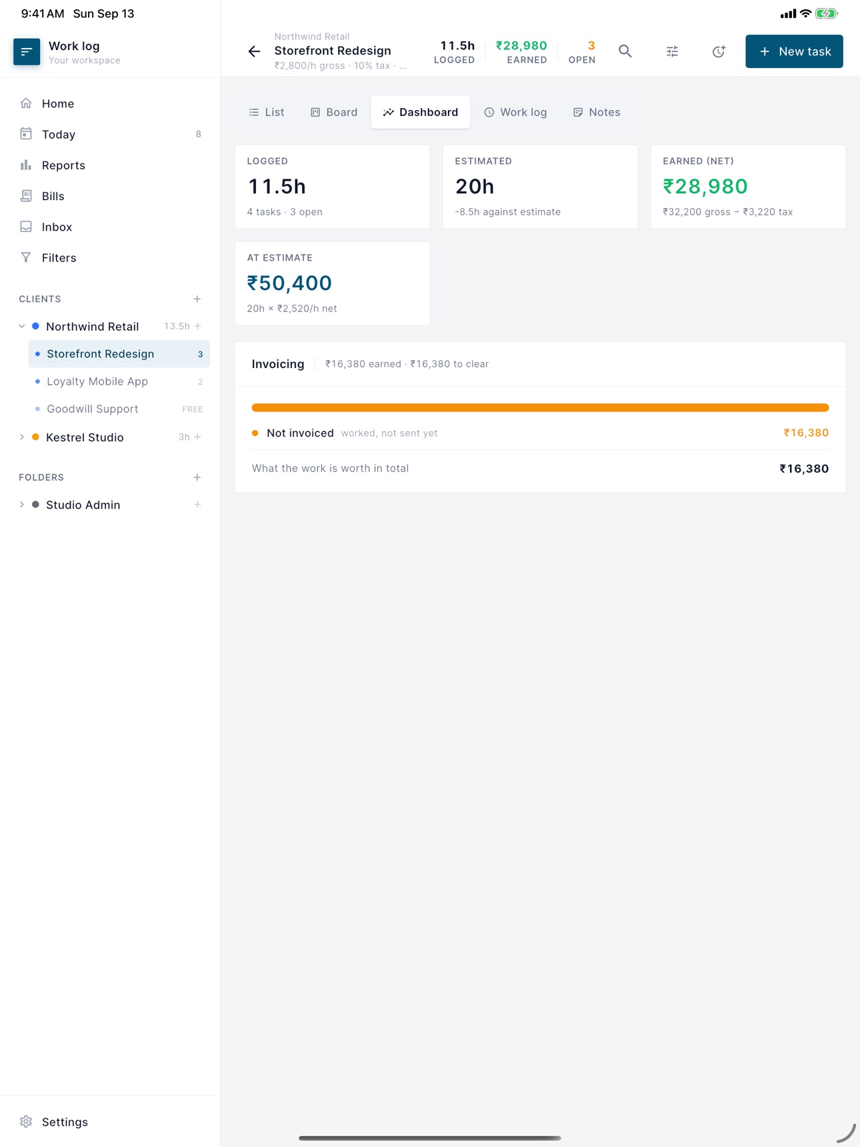This screenshot has width=860, height=1147.
Task: Expand the Studio Admin folder chevron
Action: (22, 505)
